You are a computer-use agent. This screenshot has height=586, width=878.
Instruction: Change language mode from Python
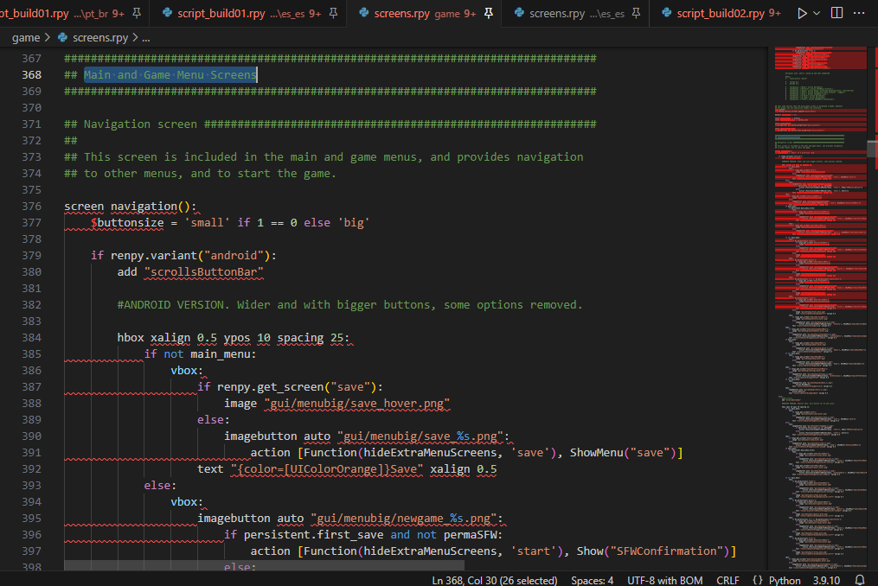pyautogui.click(x=785, y=581)
